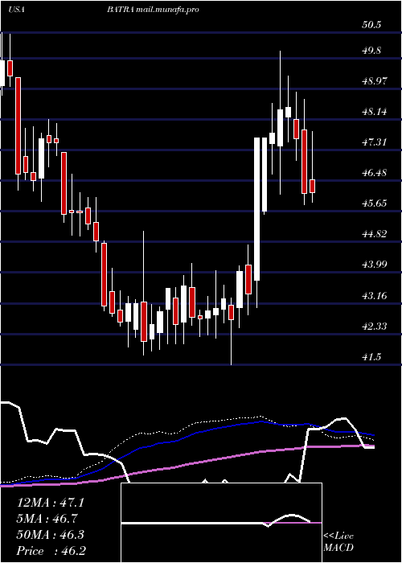Screen dimensions: 402x563
Task: Click the 43.99 price axis label
Action: [x=375, y=265]
